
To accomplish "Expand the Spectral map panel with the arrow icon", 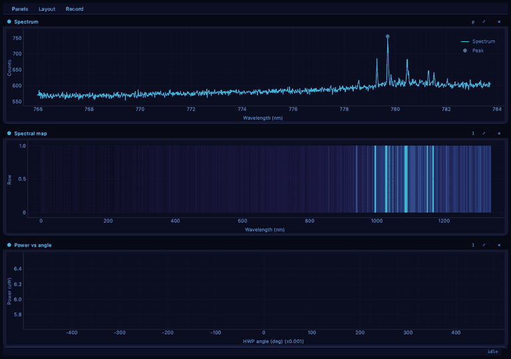I will click(484, 133).
